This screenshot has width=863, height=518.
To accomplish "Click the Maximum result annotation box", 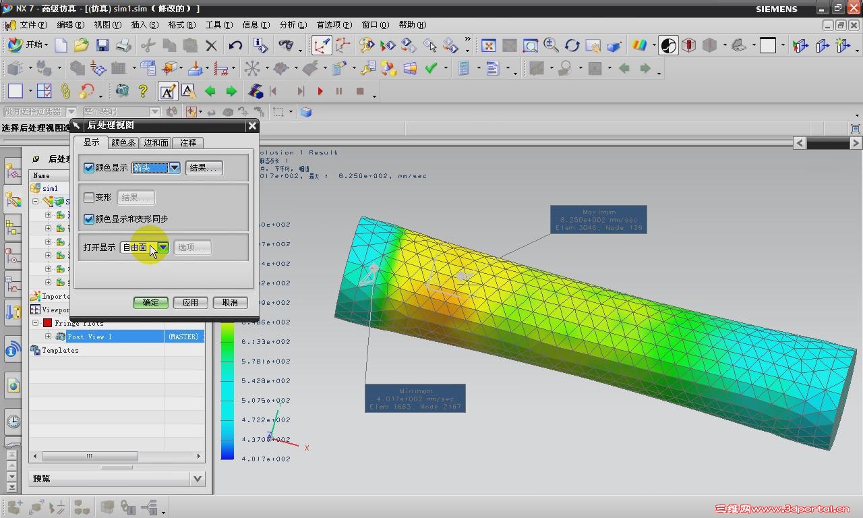I will pyautogui.click(x=599, y=220).
